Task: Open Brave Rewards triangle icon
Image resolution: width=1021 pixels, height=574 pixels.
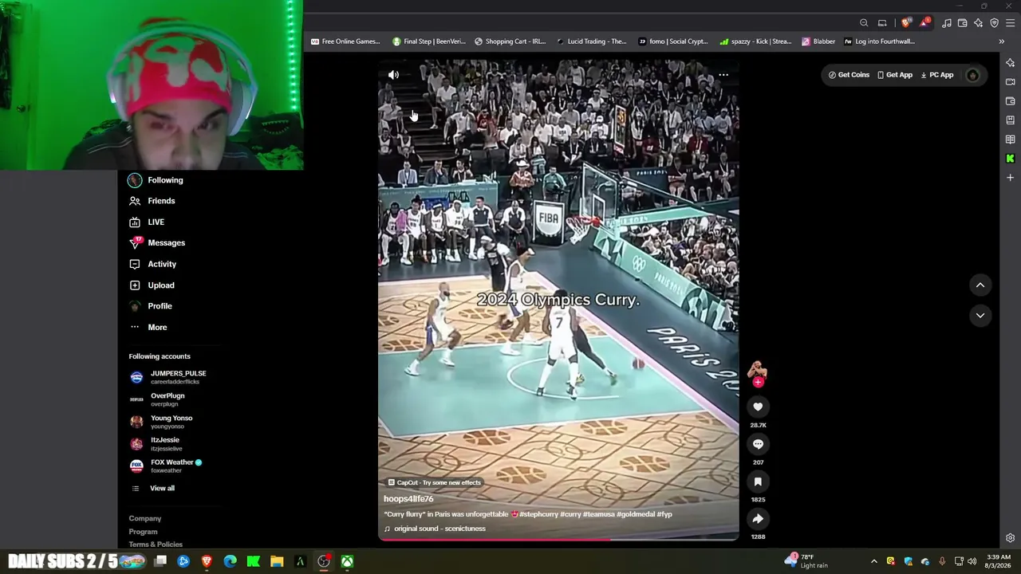Action: tap(924, 23)
